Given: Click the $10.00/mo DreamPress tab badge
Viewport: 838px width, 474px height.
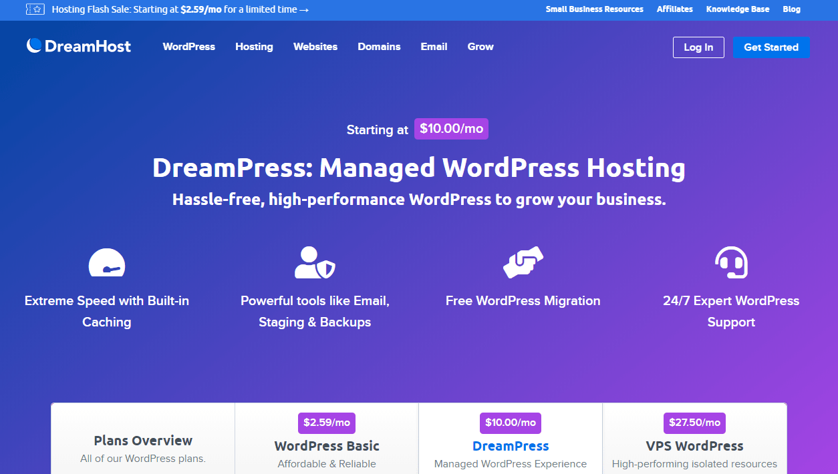Looking at the screenshot, I should click(x=511, y=423).
